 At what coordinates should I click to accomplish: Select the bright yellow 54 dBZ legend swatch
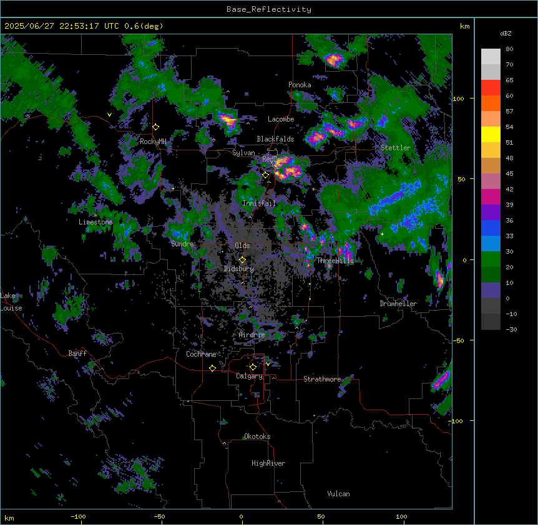(491, 134)
